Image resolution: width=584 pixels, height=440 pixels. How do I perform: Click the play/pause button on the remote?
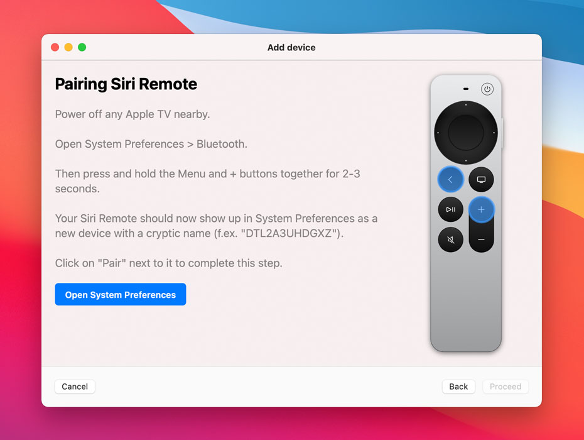(451, 209)
